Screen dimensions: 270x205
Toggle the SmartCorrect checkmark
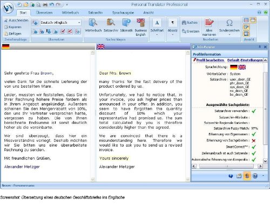pyautogui.click(x=254, y=147)
